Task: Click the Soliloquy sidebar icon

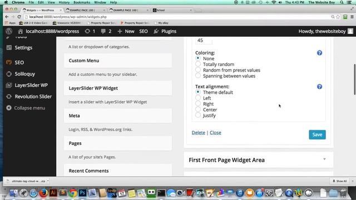Action: click(x=9, y=74)
